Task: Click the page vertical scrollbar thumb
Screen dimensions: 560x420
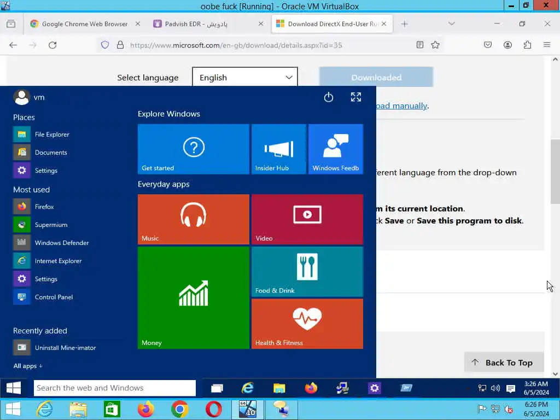Action: click(x=555, y=171)
